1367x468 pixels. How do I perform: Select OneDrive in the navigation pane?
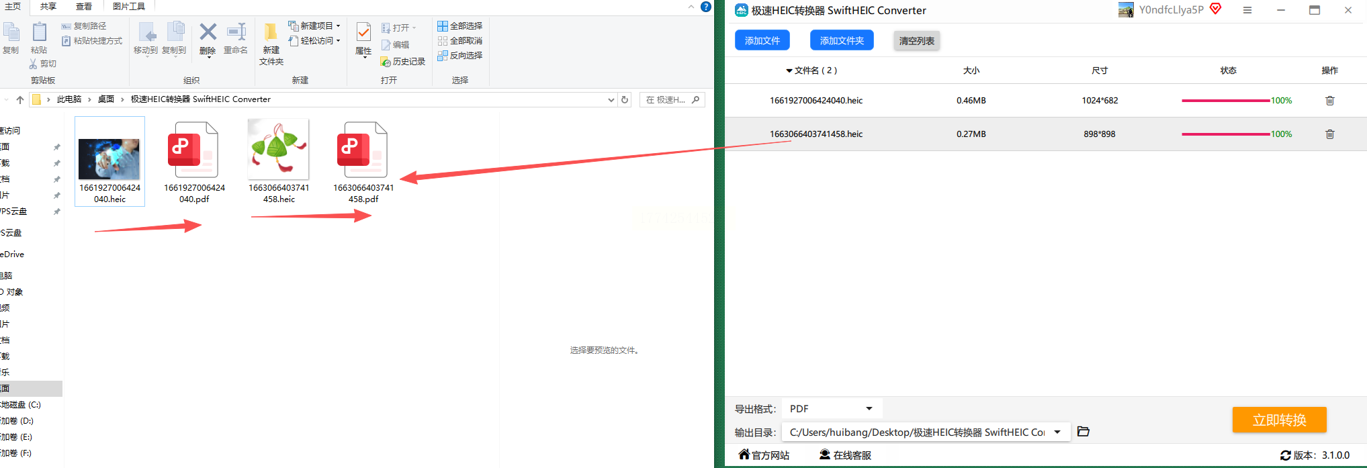[x=12, y=254]
